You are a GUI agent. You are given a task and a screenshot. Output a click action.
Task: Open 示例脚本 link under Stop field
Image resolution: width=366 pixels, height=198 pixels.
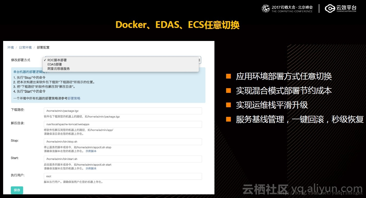coord(91,151)
